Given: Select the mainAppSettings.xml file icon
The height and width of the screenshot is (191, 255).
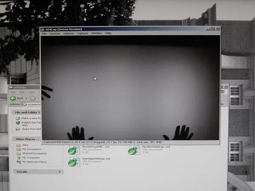Looking at the screenshot, I should tap(74, 162).
